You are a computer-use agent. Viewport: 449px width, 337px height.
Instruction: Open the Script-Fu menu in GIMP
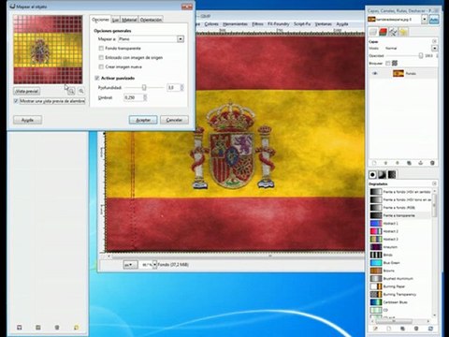tap(302, 24)
